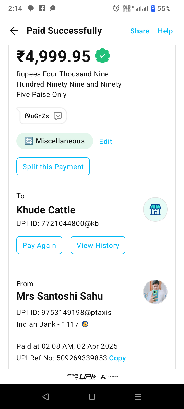Tap the message note icon beside f9uGnZs

tap(58, 116)
